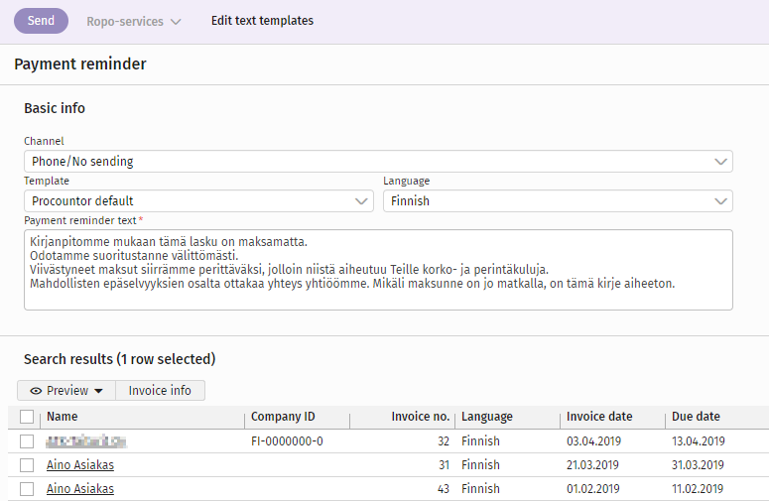
Task: Click the Company ID cell FI-0000000-0
Action: point(287,441)
